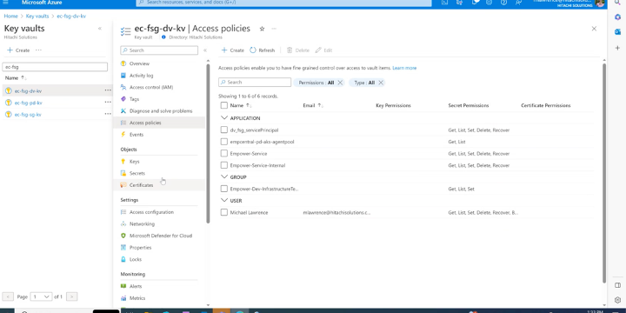Check the Empower-Service policy checkbox
The height and width of the screenshot is (313, 626).
(224, 153)
